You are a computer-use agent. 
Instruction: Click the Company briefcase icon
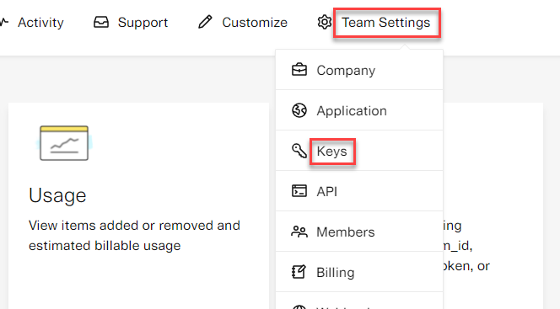[299, 70]
